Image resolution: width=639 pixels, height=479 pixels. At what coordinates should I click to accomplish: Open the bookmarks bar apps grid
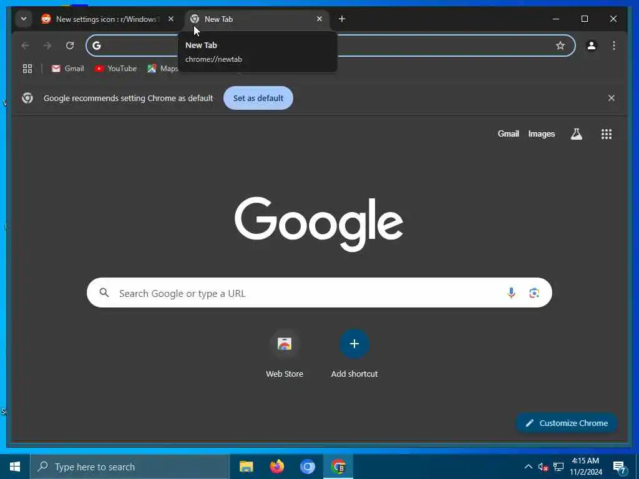tap(27, 69)
